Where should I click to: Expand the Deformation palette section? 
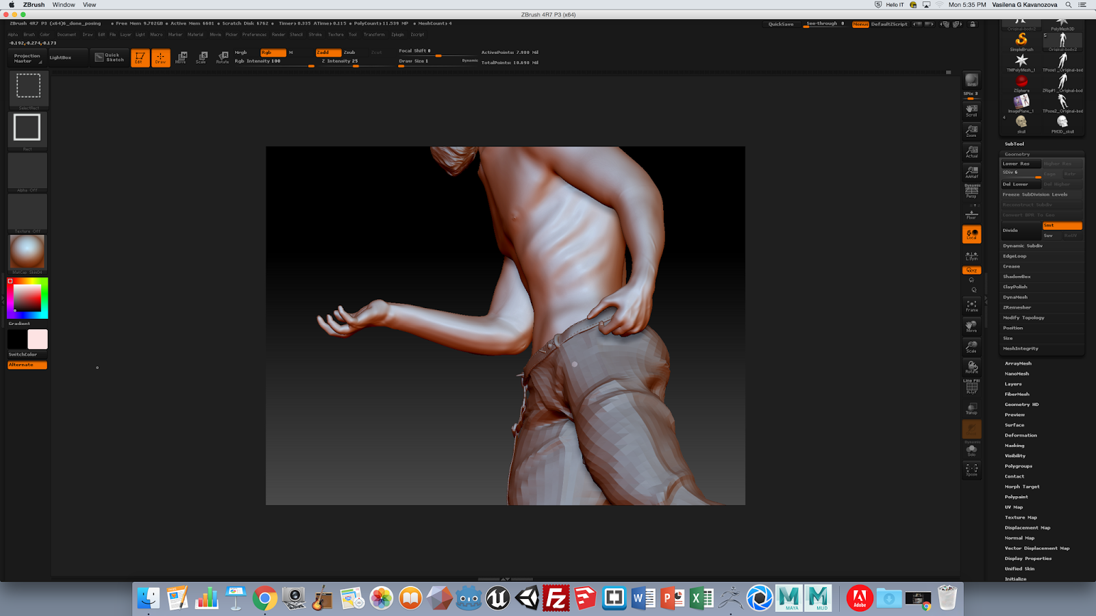1021,435
